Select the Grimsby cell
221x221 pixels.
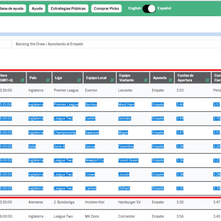coord(124,118)
